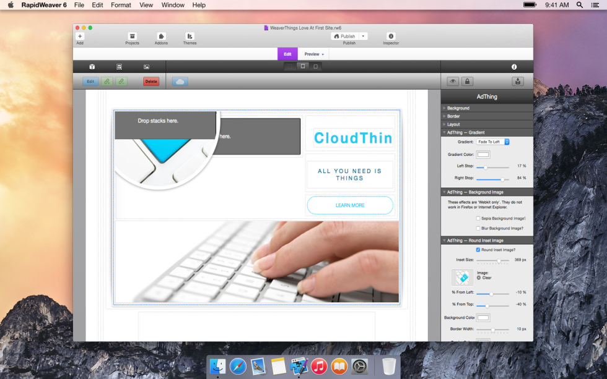The height and width of the screenshot is (379, 607).
Task: Toggle stack visibility eye button
Action: click(x=453, y=82)
